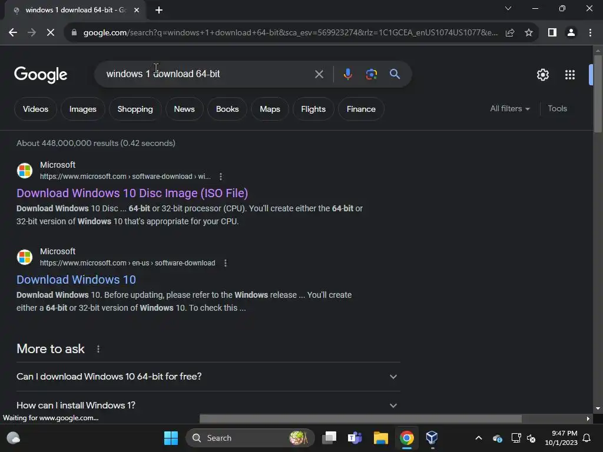
Task: Click scroll right arrow on horizontal scrollbar
Action: point(588,418)
